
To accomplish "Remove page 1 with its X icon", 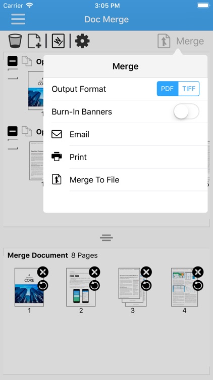I will pos(43,272).
